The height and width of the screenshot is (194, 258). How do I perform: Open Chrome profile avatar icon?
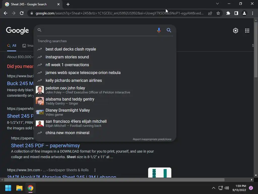(x=244, y=13)
